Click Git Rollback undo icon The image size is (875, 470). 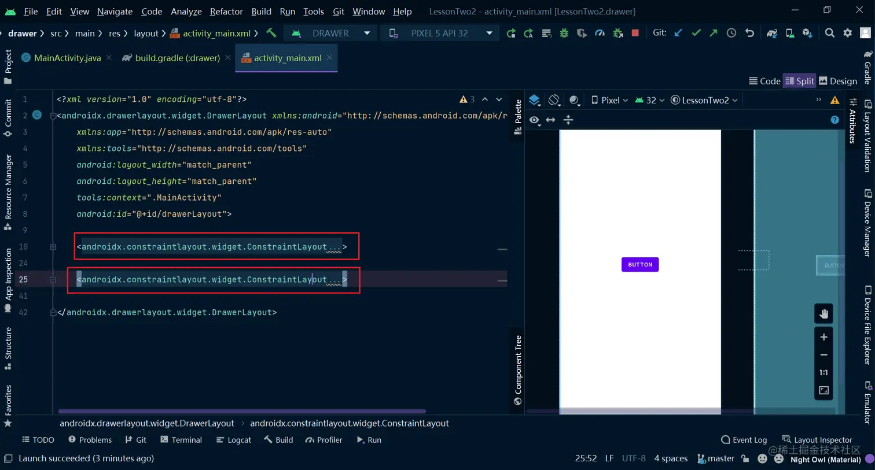tap(749, 33)
